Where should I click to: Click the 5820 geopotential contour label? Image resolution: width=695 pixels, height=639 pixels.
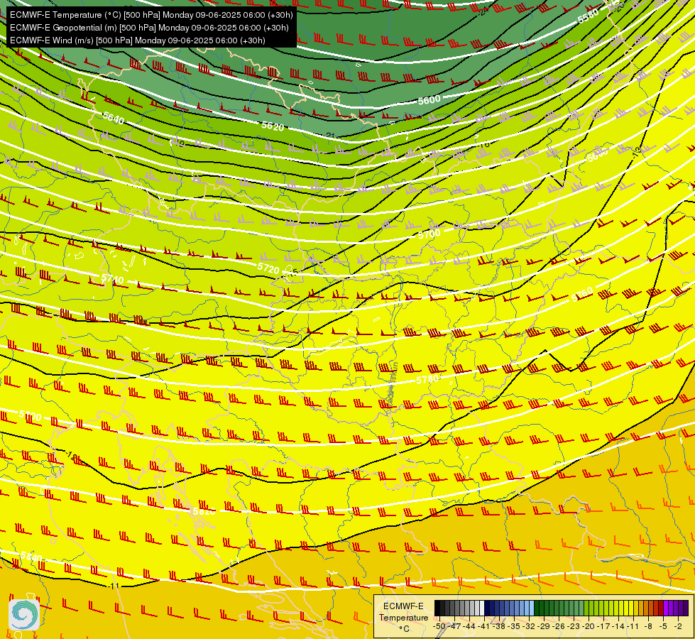204,511
